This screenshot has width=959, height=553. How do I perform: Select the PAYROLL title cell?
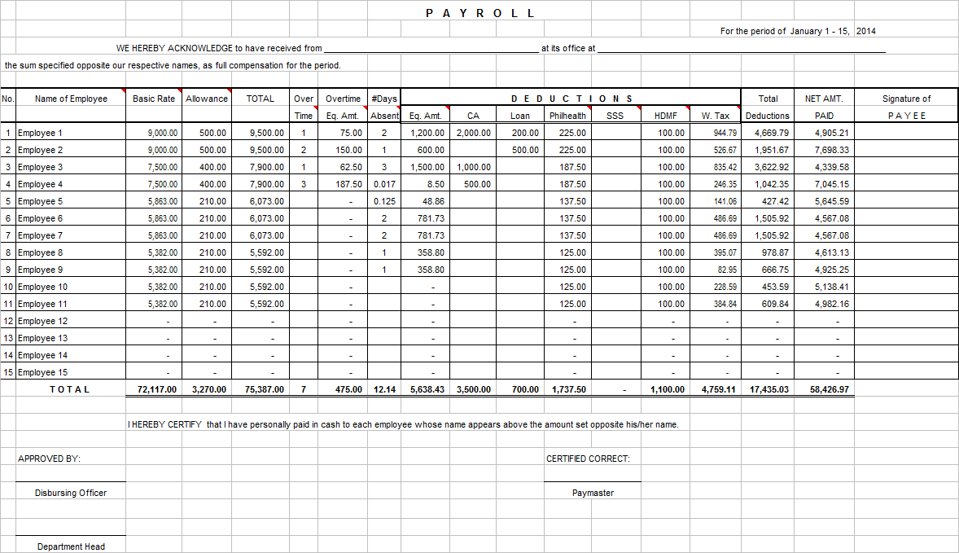[480, 13]
